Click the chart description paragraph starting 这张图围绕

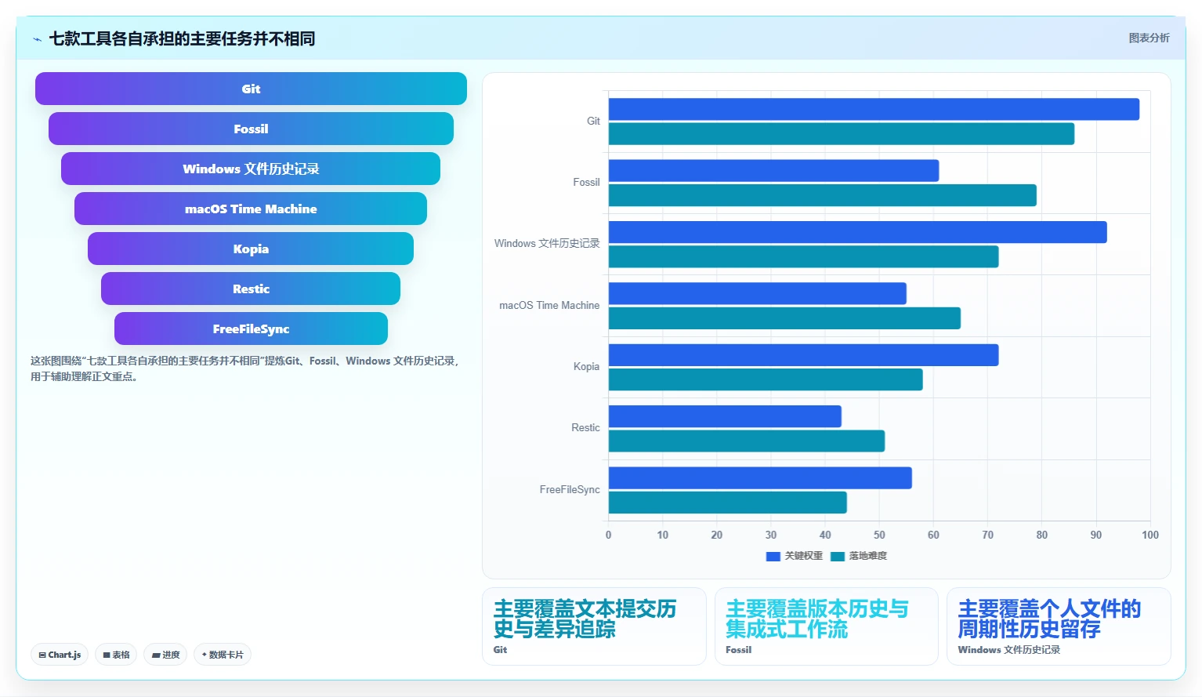245,368
